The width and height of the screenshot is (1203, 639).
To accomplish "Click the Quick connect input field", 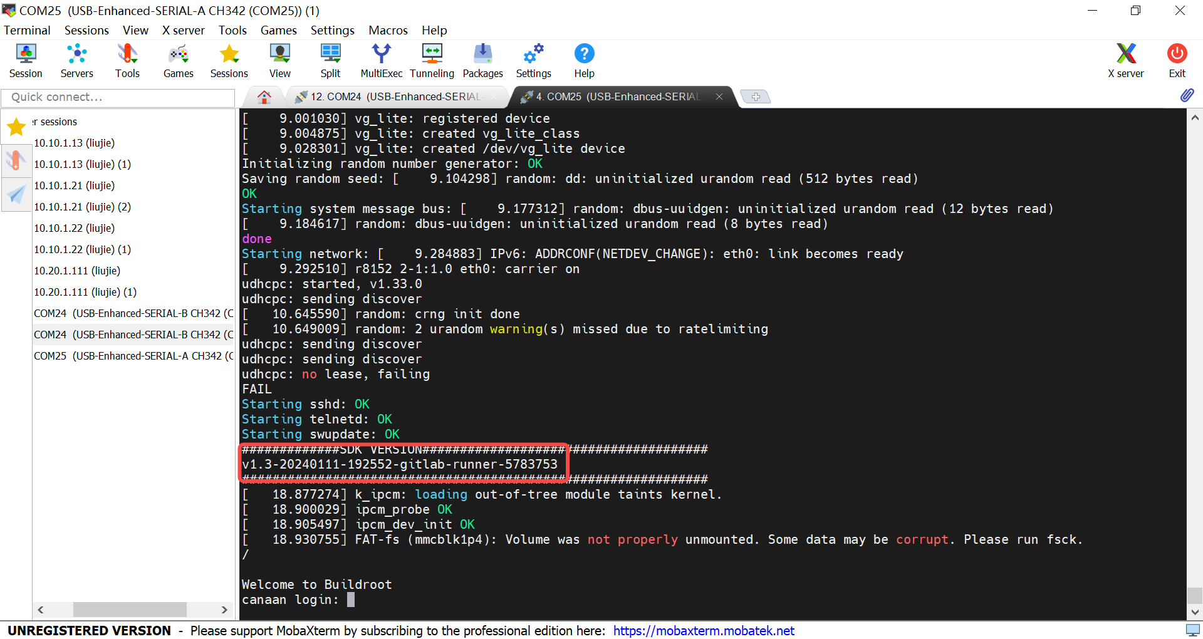I will [x=118, y=97].
